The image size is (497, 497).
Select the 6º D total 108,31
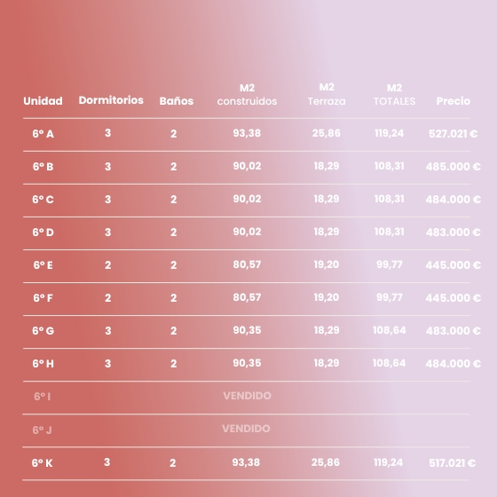point(390,232)
